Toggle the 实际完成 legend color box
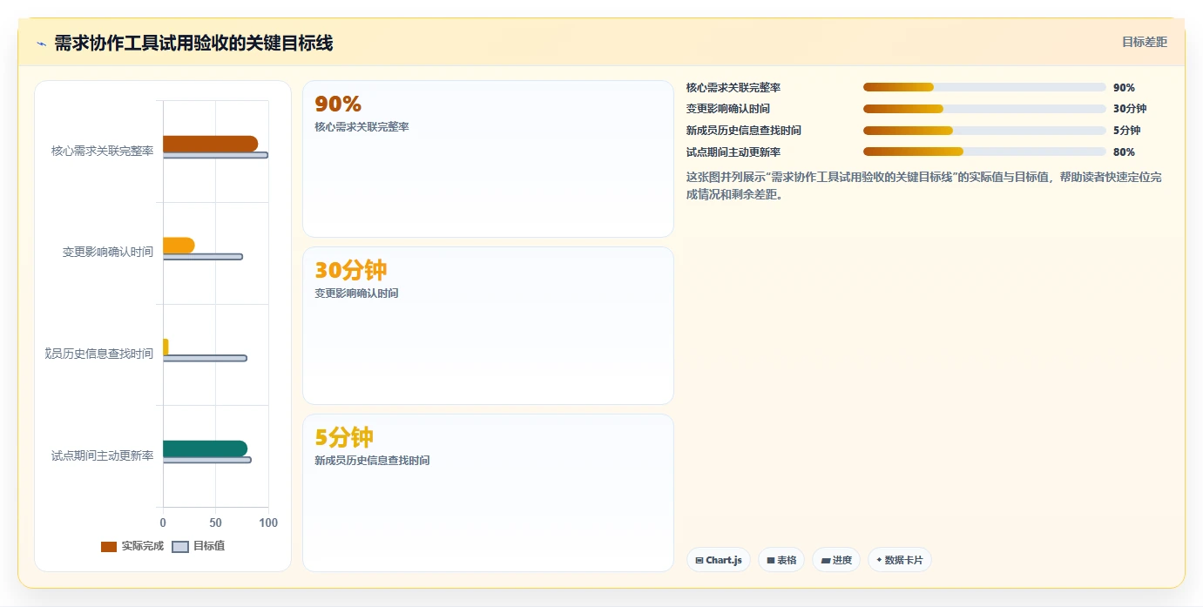 tap(109, 547)
